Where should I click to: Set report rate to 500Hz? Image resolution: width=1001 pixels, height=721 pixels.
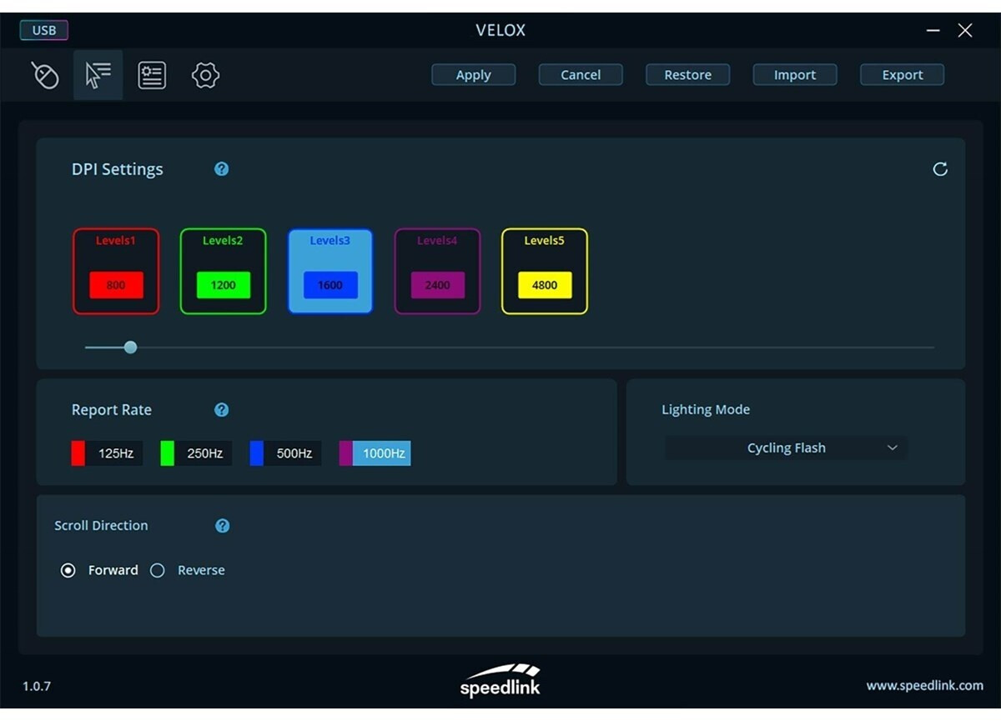(x=285, y=453)
